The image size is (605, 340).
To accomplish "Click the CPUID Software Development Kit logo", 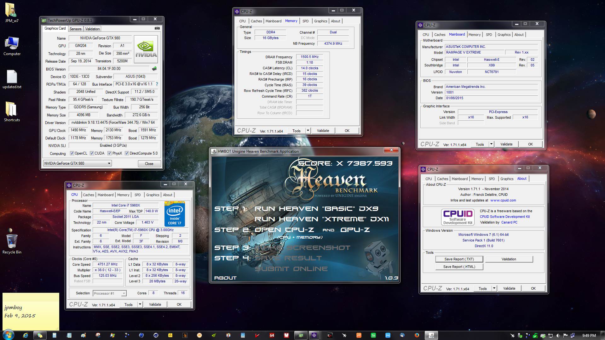I will pyautogui.click(x=458, y=217).
